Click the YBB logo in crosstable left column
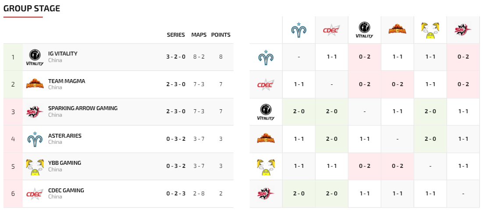 point(266,167)
